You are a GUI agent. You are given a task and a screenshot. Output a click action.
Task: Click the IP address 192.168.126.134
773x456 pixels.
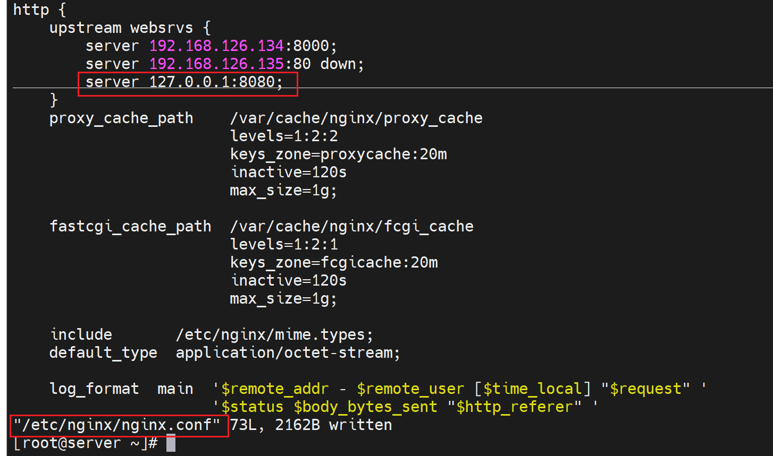(216, 46)
